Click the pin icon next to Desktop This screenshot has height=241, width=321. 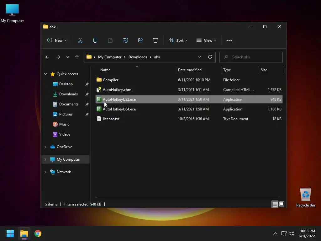[x=87, y=84]
